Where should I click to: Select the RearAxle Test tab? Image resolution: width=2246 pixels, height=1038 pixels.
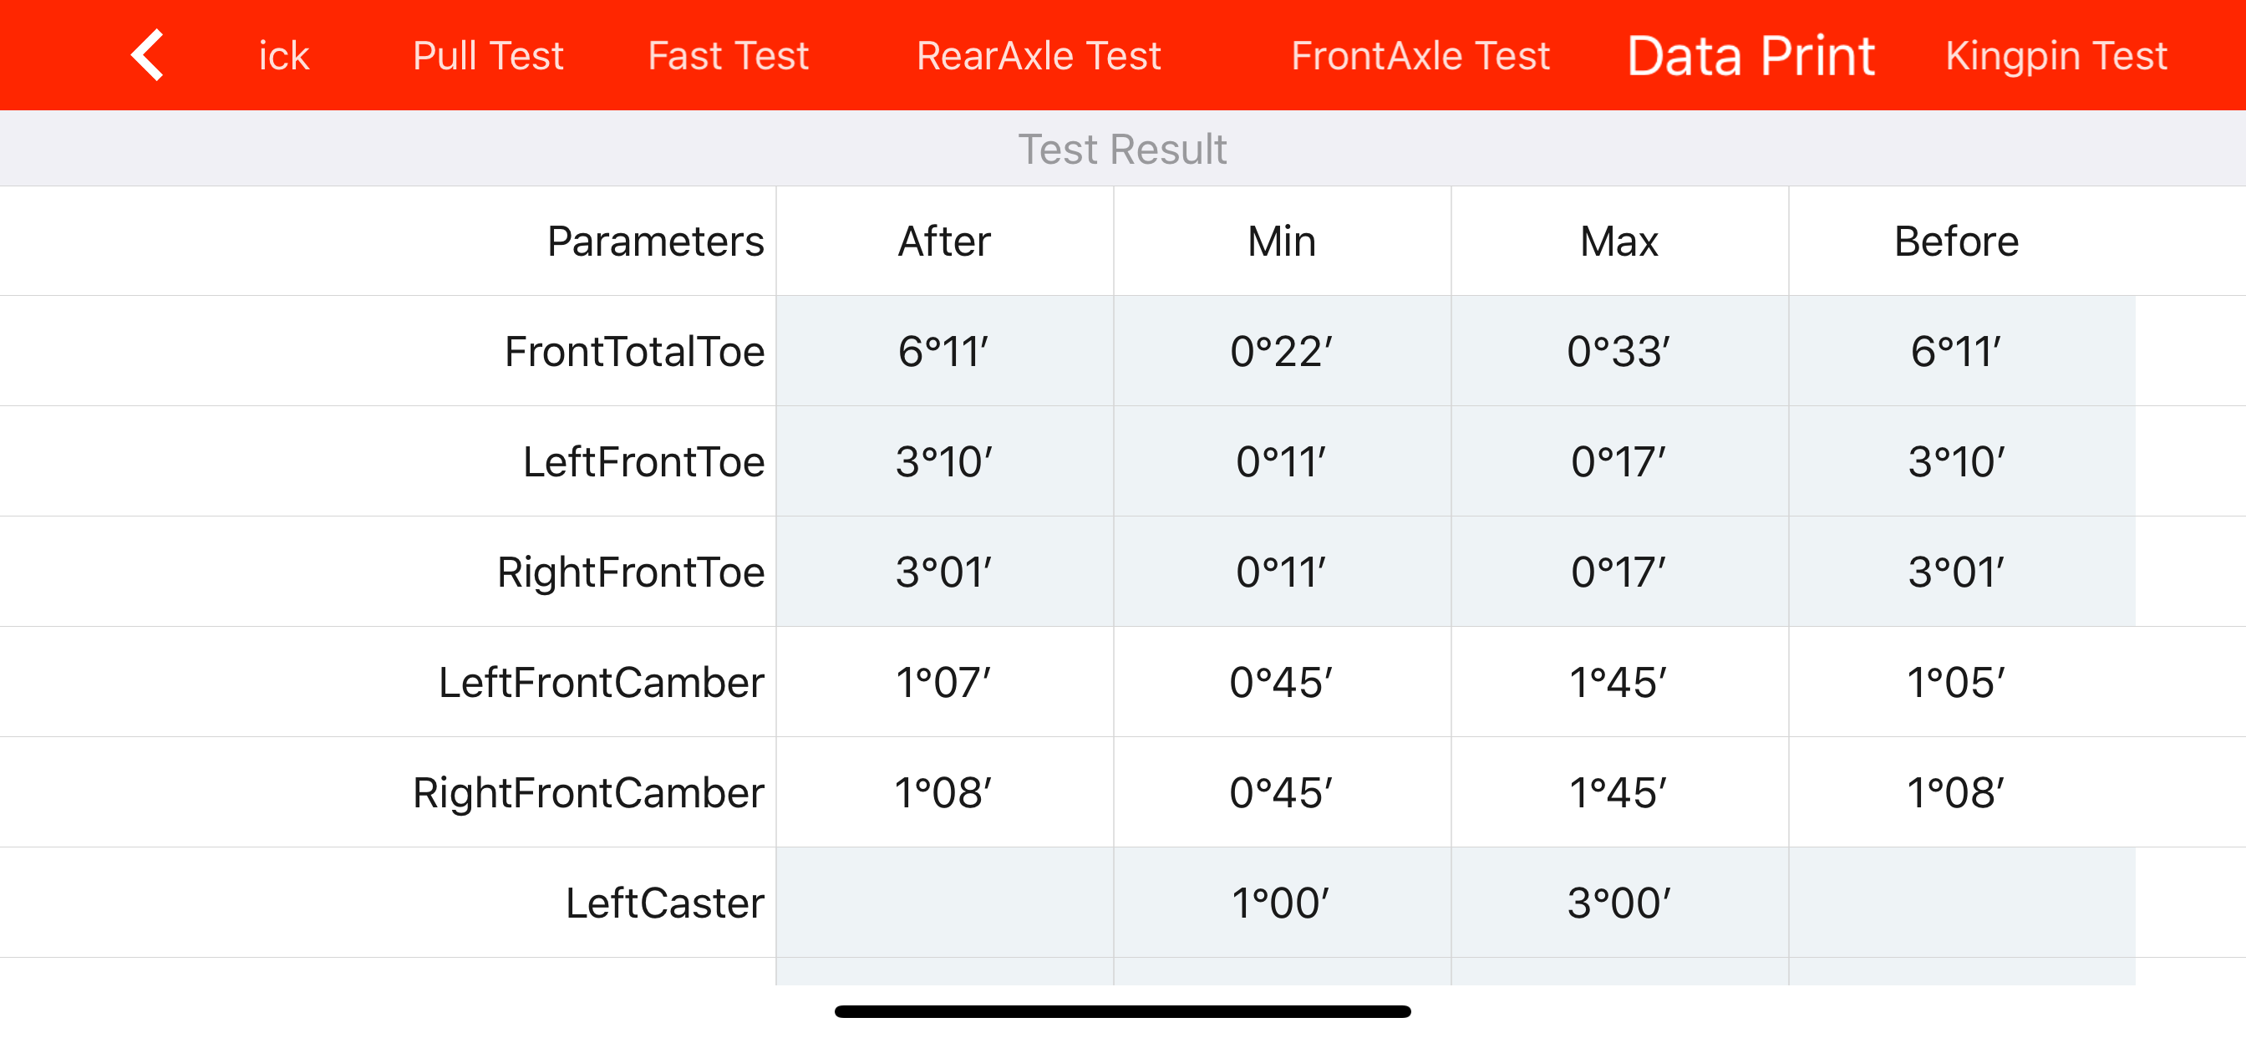(1039, 56)
